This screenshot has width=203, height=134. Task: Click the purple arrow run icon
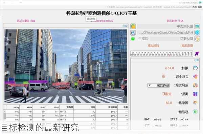(x=197, y=54)
